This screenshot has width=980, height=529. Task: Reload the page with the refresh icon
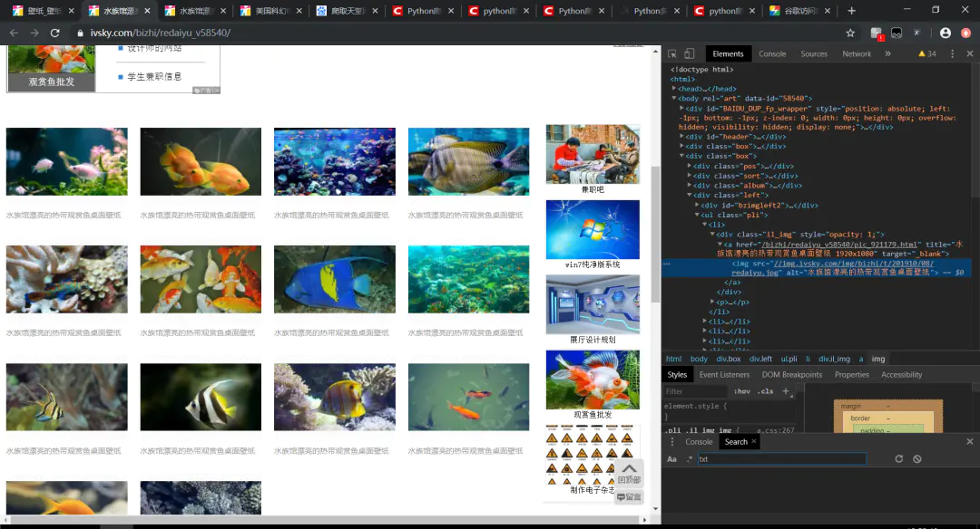click(55, 33)
